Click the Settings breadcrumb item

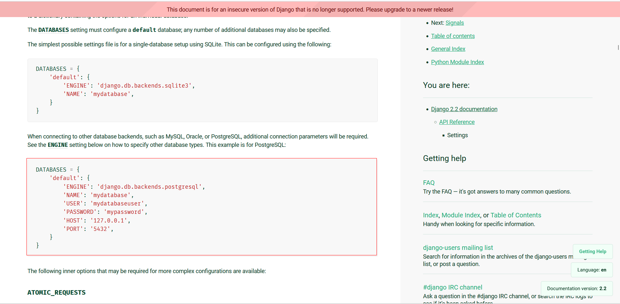pos(457,135)
